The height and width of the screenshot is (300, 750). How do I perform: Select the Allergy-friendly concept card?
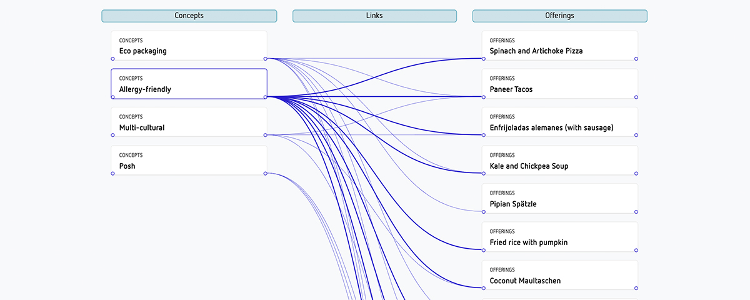(189, 84)
